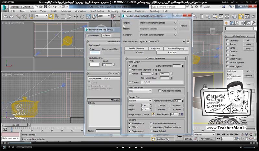This screenshot has height=151, width=259.
Task: Open the Create command panel tab
Action: point(226,23)
